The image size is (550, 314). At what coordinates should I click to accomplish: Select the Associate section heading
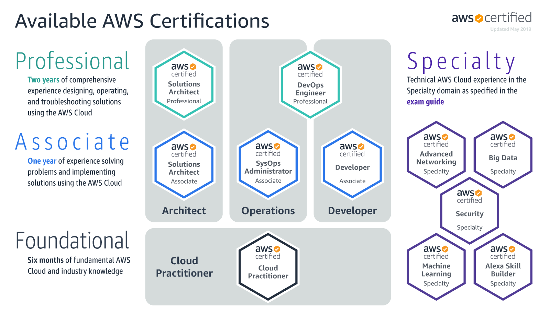[71, 142]
